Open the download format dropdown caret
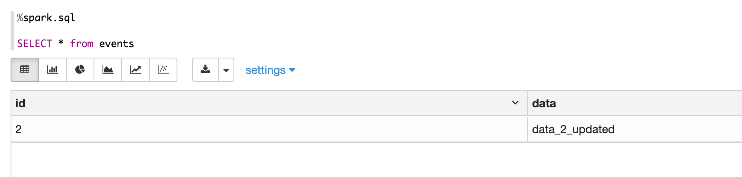 [x=226, y=70]
